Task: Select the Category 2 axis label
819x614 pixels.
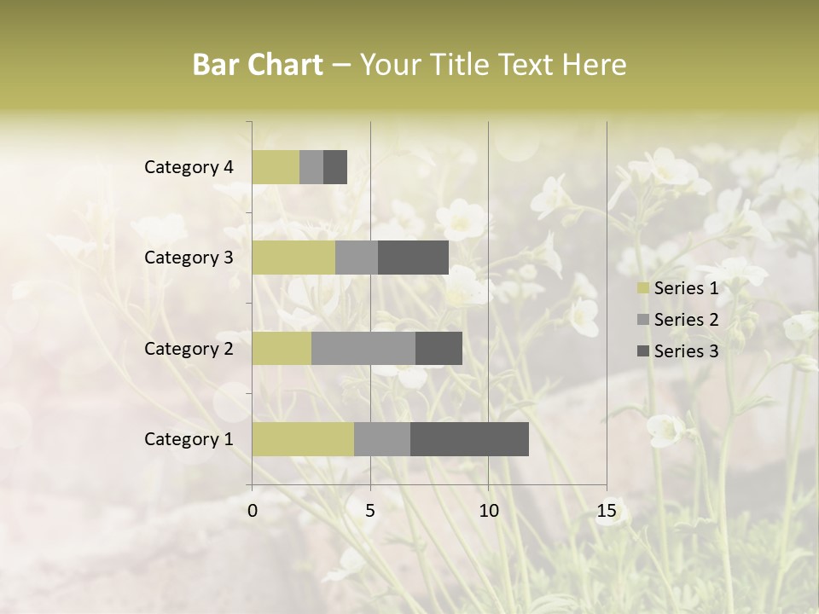Action: 189,348
